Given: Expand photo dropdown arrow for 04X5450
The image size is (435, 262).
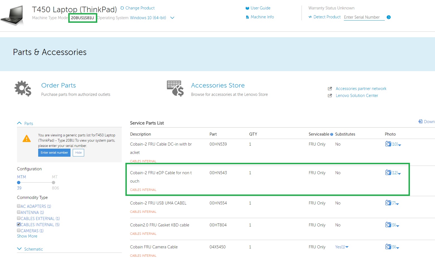Looking at the screenshot, I should pos(398,248).
